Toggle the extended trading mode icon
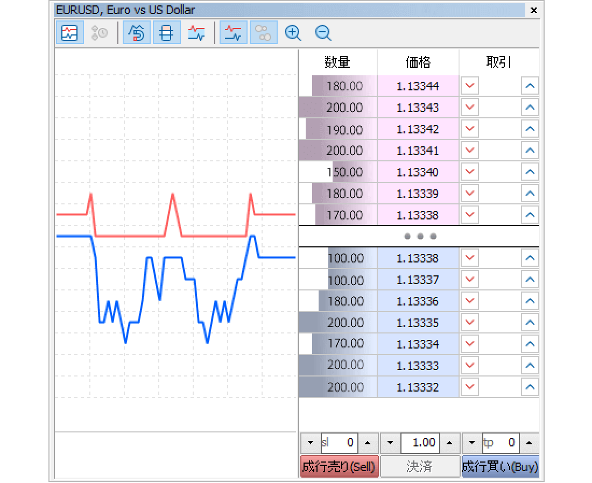The height and width of the screenshot is (483, 592). point(196,33)
